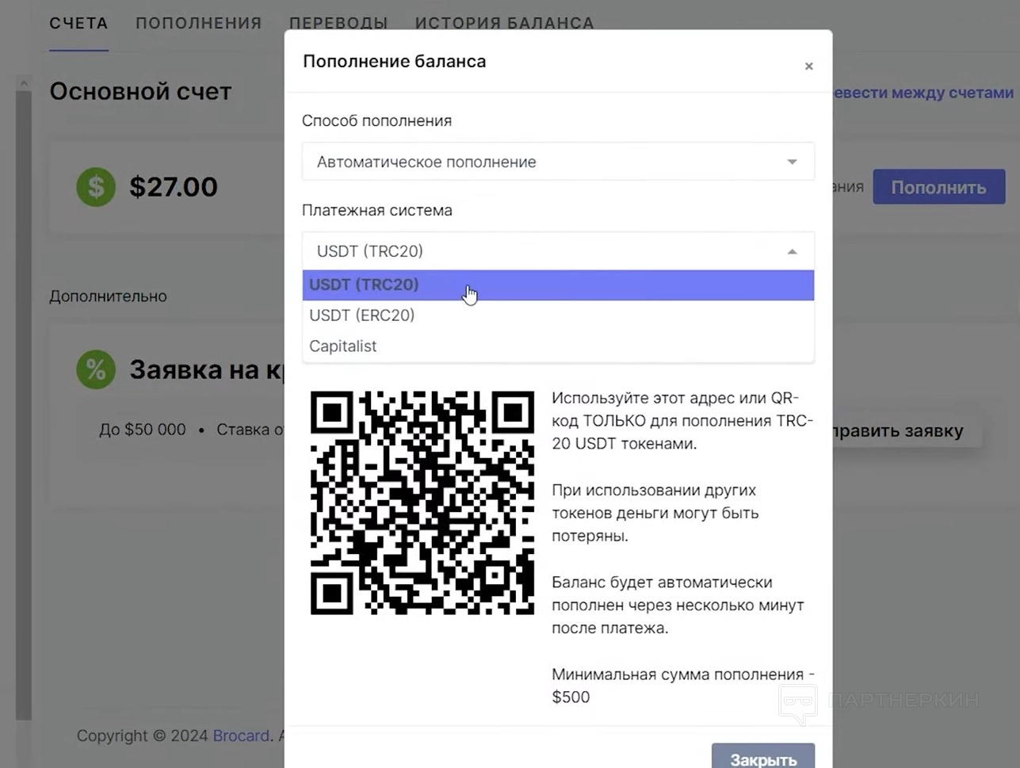Viewport: 1020px width, 768px height.
Task: Select USDT (TRC20) option in list
Action: (x=365, y=285)
